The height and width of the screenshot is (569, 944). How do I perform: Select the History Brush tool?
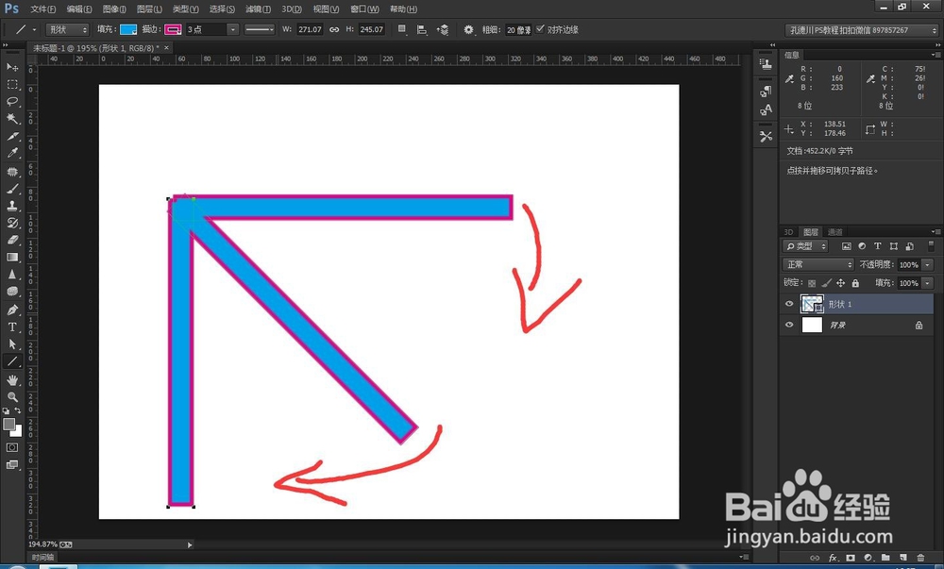(12, 223)
